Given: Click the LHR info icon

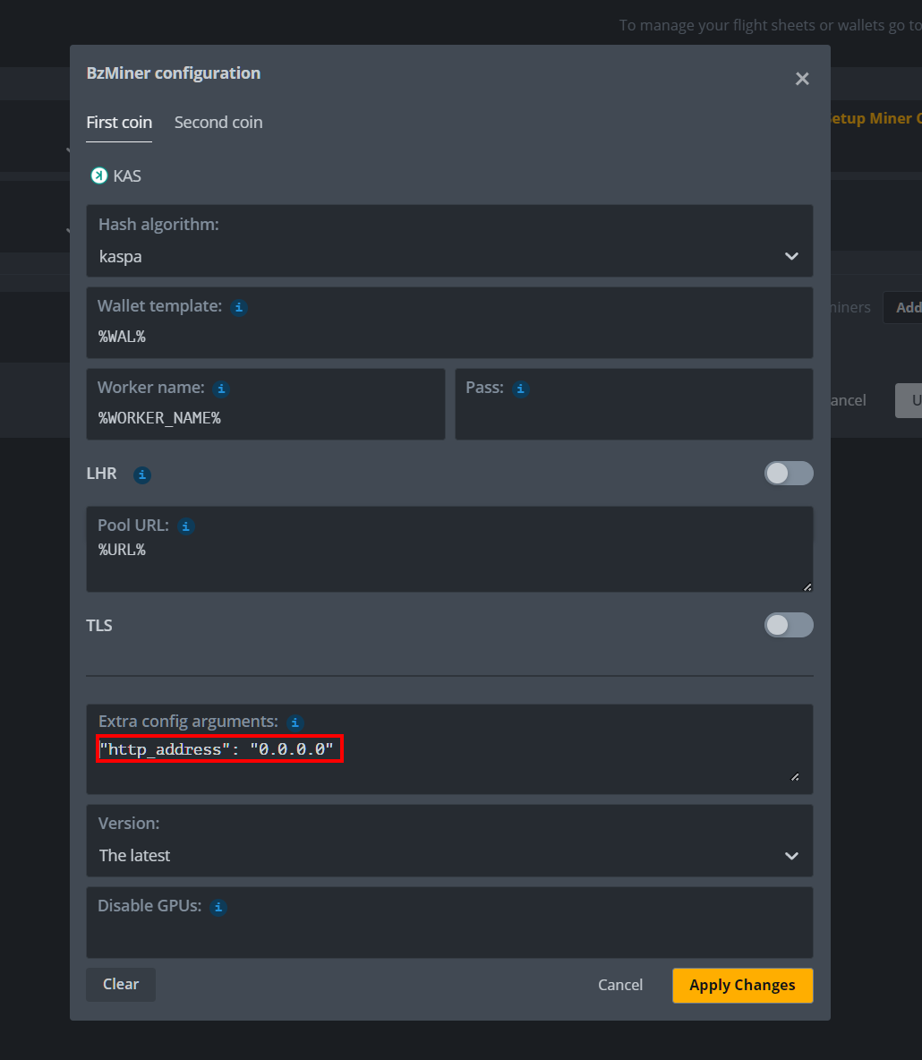Looking at the screenshot, I should tap(142, 475).
